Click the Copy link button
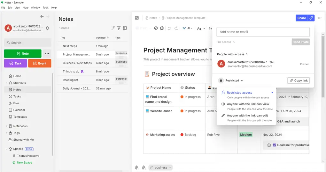This screenshot has height=172, width=326. 298,81
